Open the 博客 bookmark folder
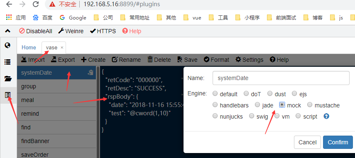Screen dimensions: 355x158 pyautogui.click(x=313, y=18)
